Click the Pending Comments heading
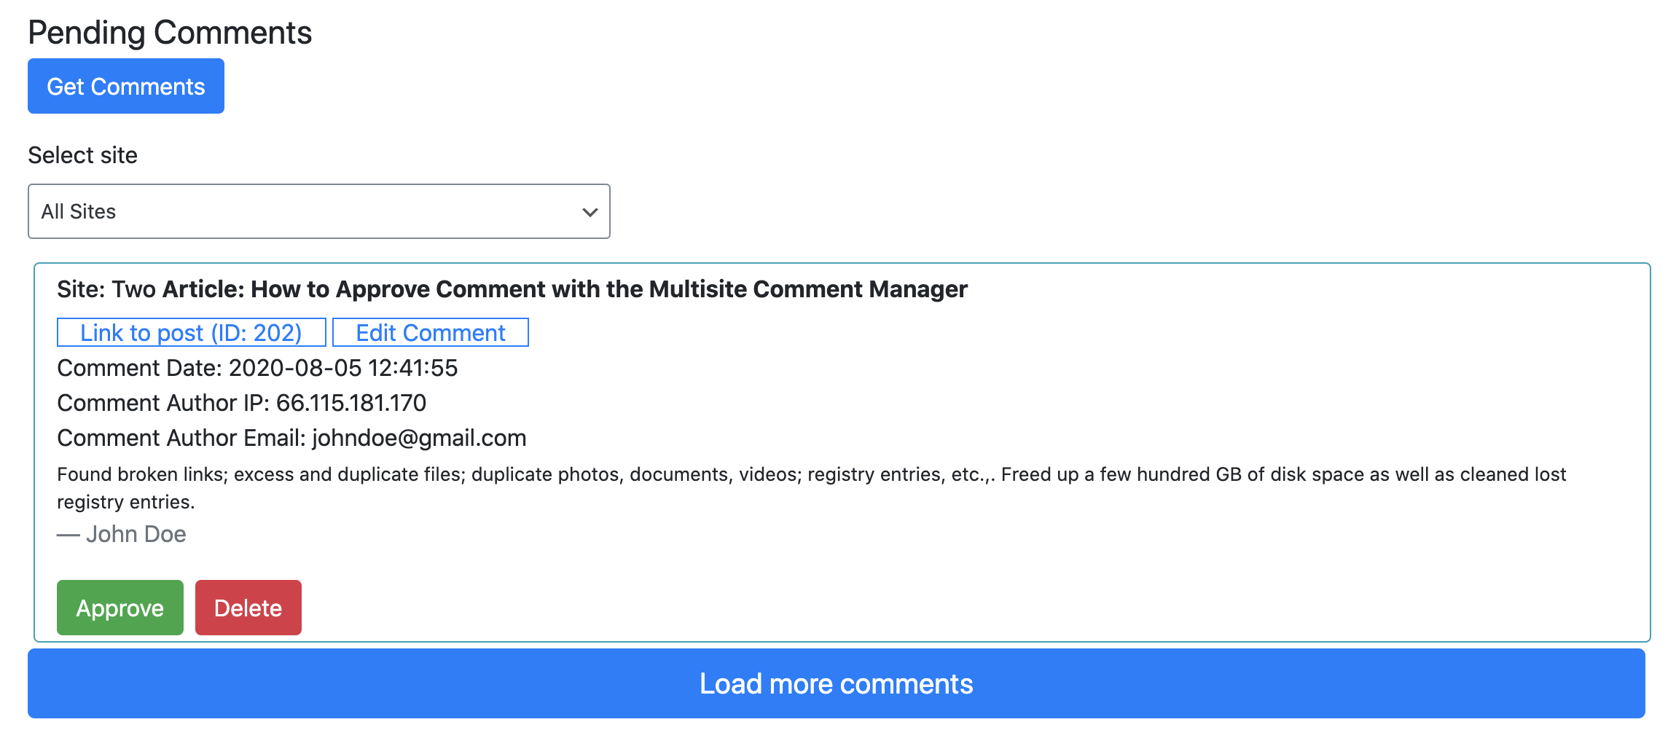The width and height of the screenshot is (1676, 730). click(x=170, y=33)
